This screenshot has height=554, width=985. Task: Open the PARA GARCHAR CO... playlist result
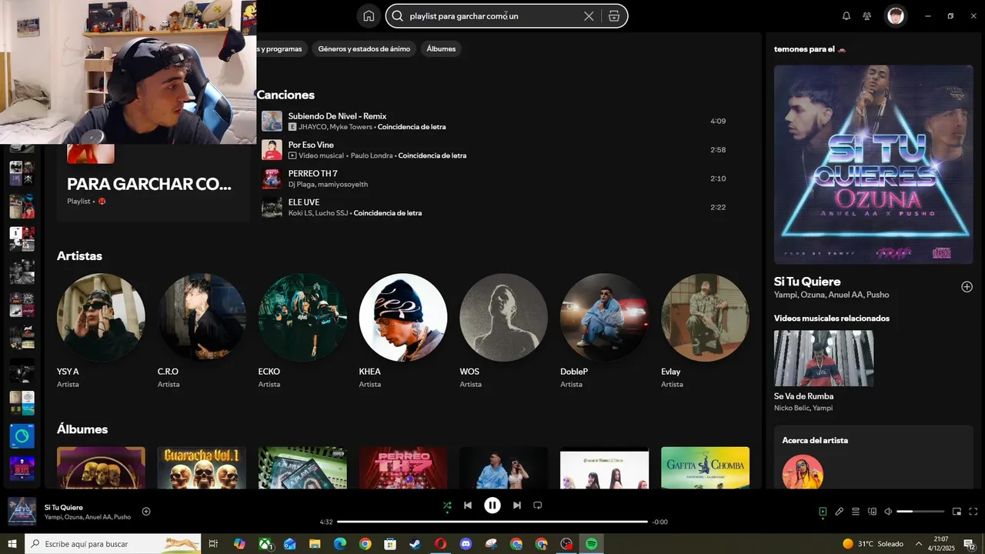pos(153,184)
